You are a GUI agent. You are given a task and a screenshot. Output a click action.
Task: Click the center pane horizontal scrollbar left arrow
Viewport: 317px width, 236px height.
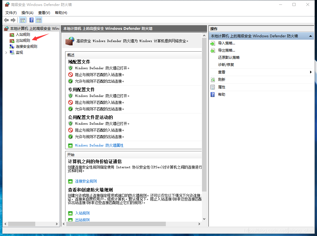click(64, 224)
